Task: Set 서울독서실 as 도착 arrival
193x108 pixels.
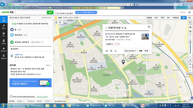Action: tap(146, 51)
